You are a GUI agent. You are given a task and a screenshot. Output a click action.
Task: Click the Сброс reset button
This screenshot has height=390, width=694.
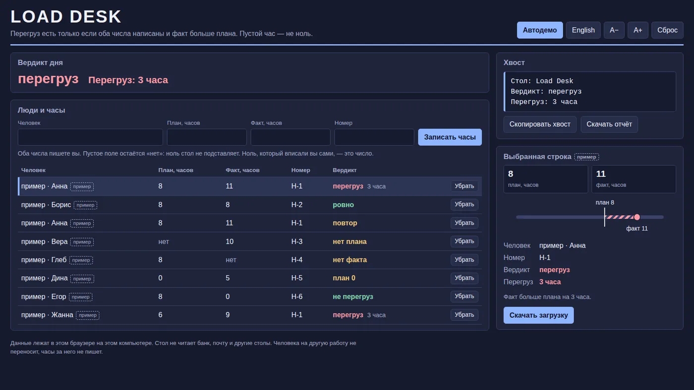tap(667, 30)
